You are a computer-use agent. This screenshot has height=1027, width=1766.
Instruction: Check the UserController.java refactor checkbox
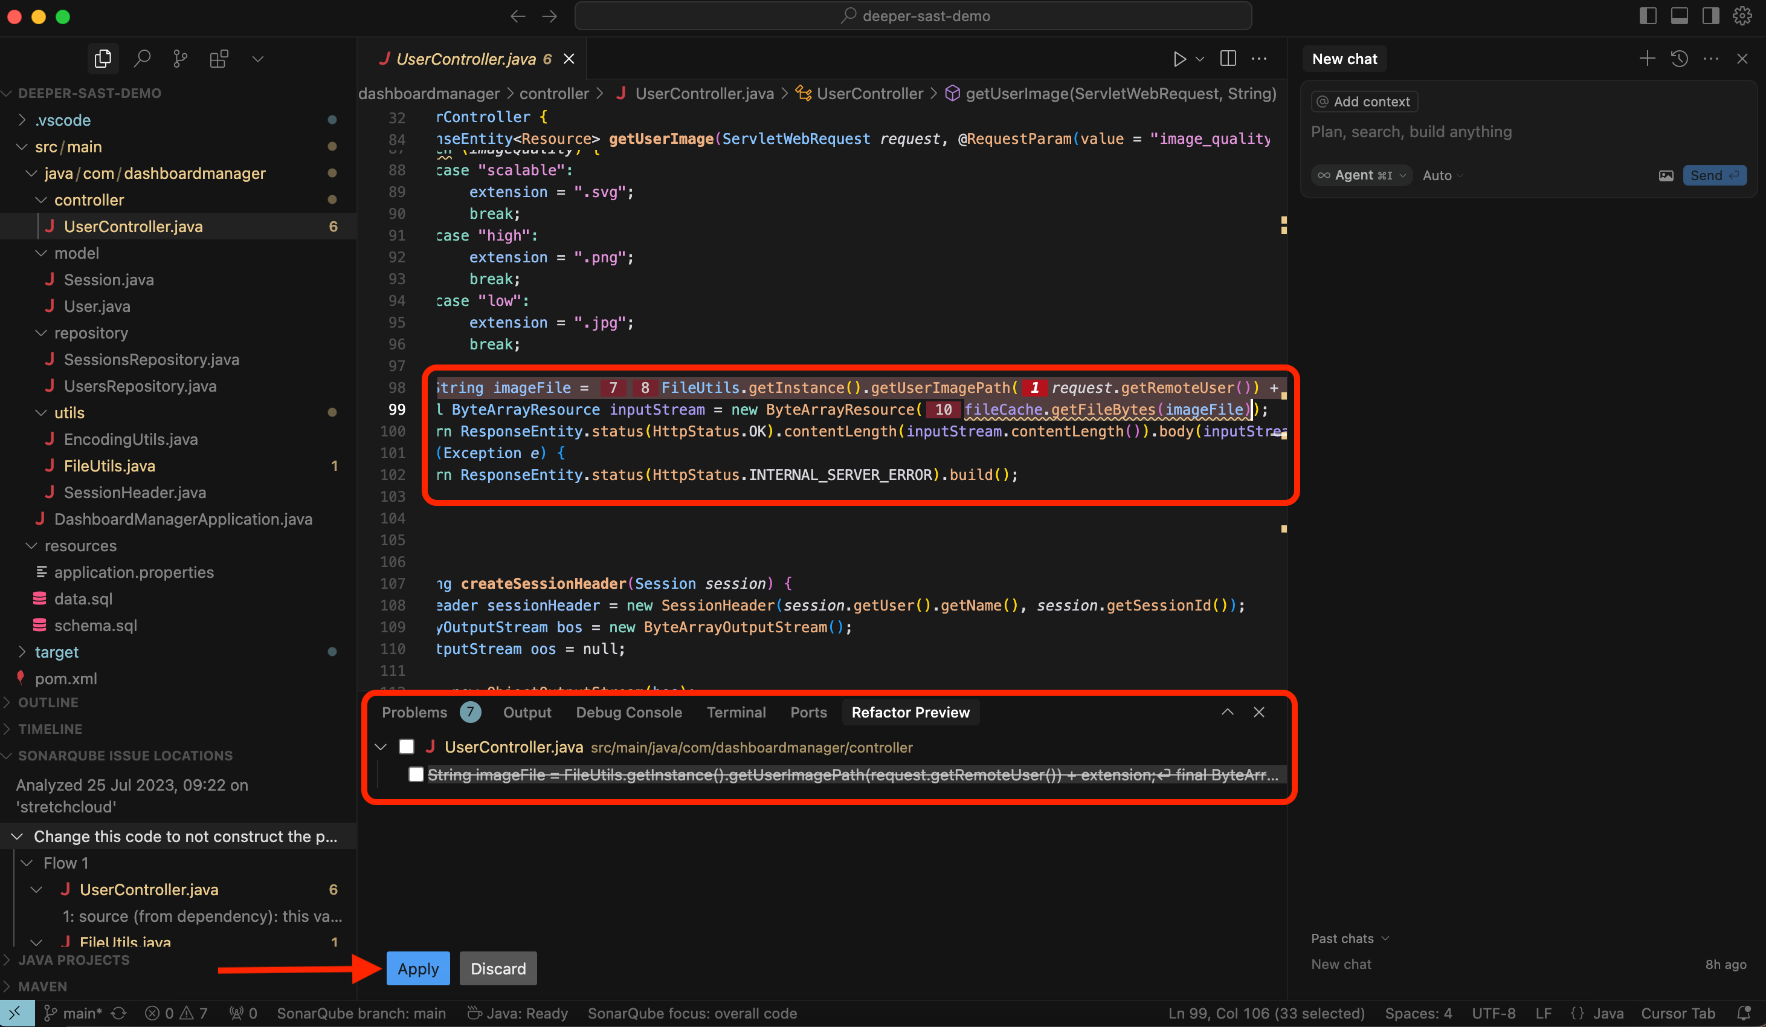(x=407, y=747)
